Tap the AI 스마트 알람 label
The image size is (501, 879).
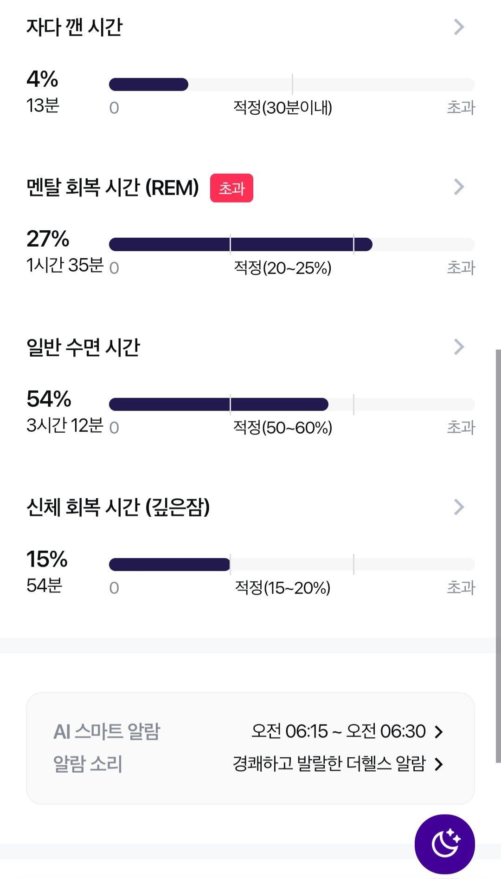click(x=107, y=731)
